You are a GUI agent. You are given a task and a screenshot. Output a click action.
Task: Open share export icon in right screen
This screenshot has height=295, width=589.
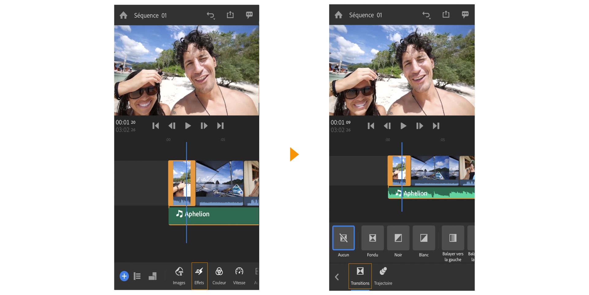pyautogui.click(x=446, y=14)
